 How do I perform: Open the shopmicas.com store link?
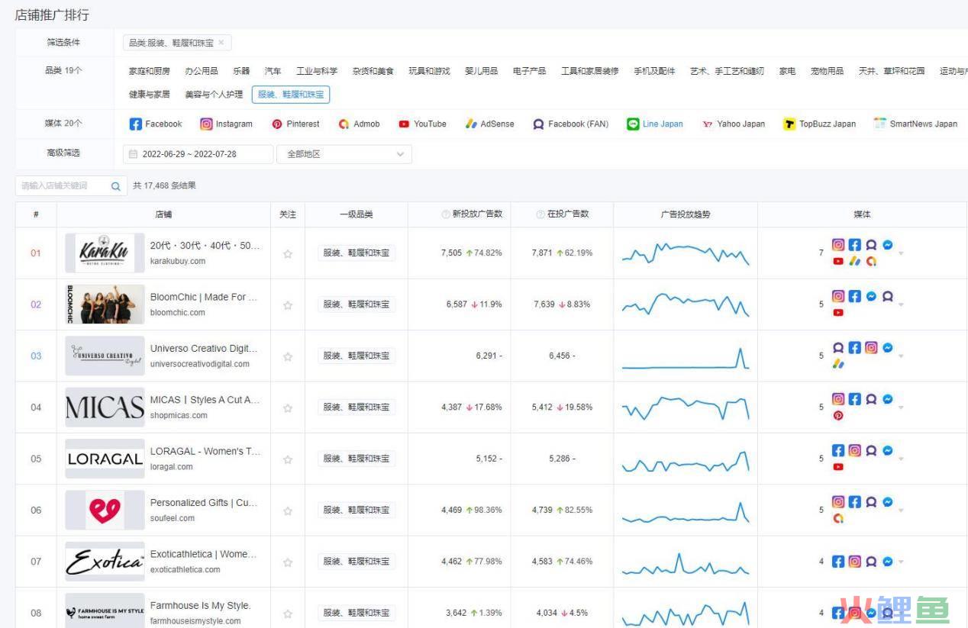(179, 415)
